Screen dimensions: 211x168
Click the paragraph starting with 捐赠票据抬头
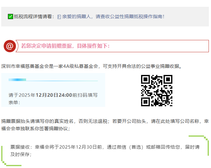click(105, 125)
